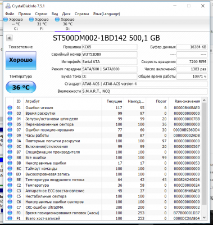Image resolution: width=213 pixels, height=225 pixels.
Task: Select raw value 00030B936DD4
Action: pos(187,130)
